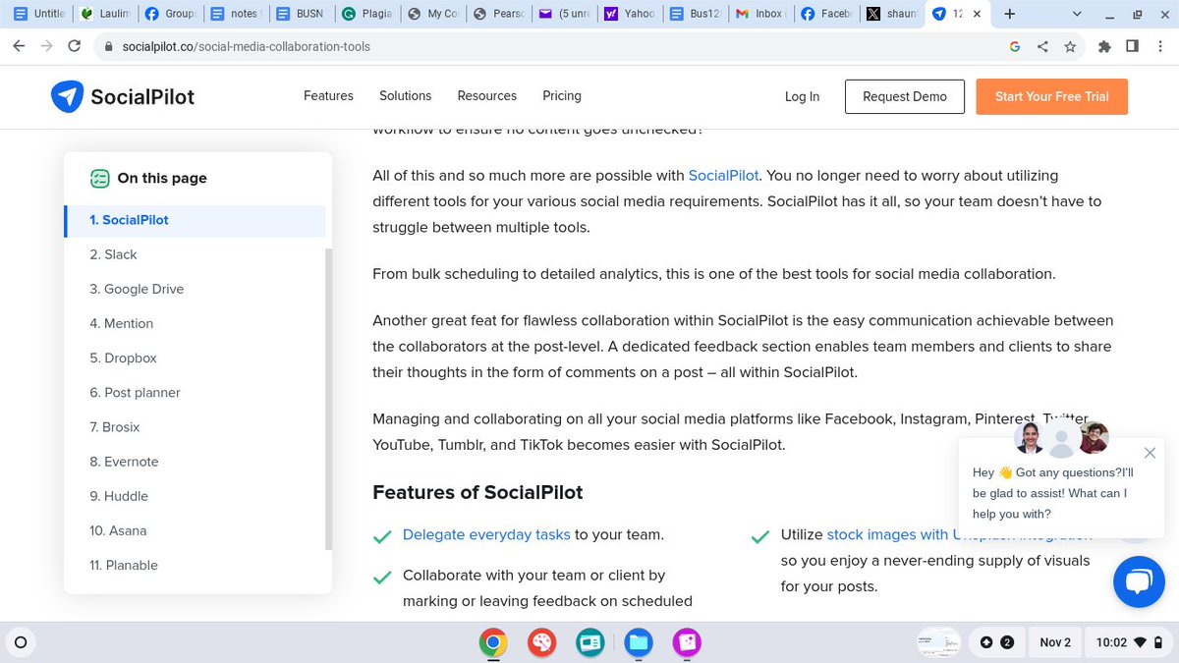Open the Extensions puzzle icon
Screen dimensions: 1179x663
tap(1104, 46)
